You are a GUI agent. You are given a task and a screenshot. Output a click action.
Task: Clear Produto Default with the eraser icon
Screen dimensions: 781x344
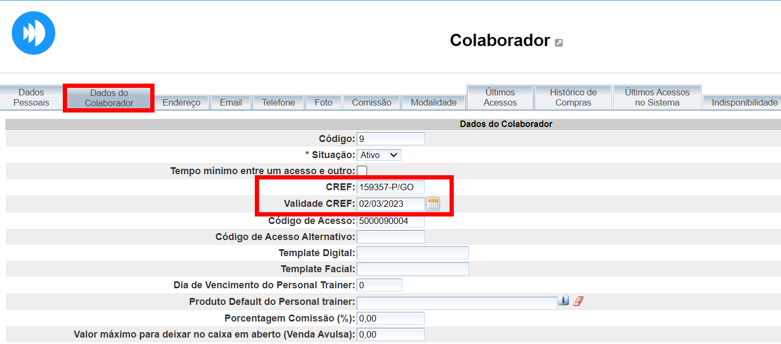[x=578, y=301]
